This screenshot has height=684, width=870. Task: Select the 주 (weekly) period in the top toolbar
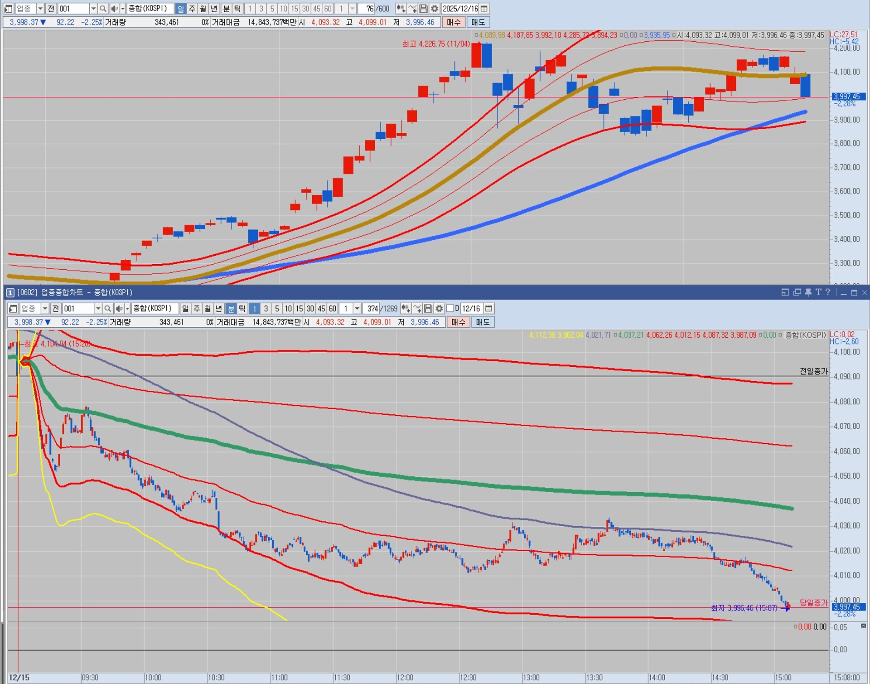click(192, 9)
